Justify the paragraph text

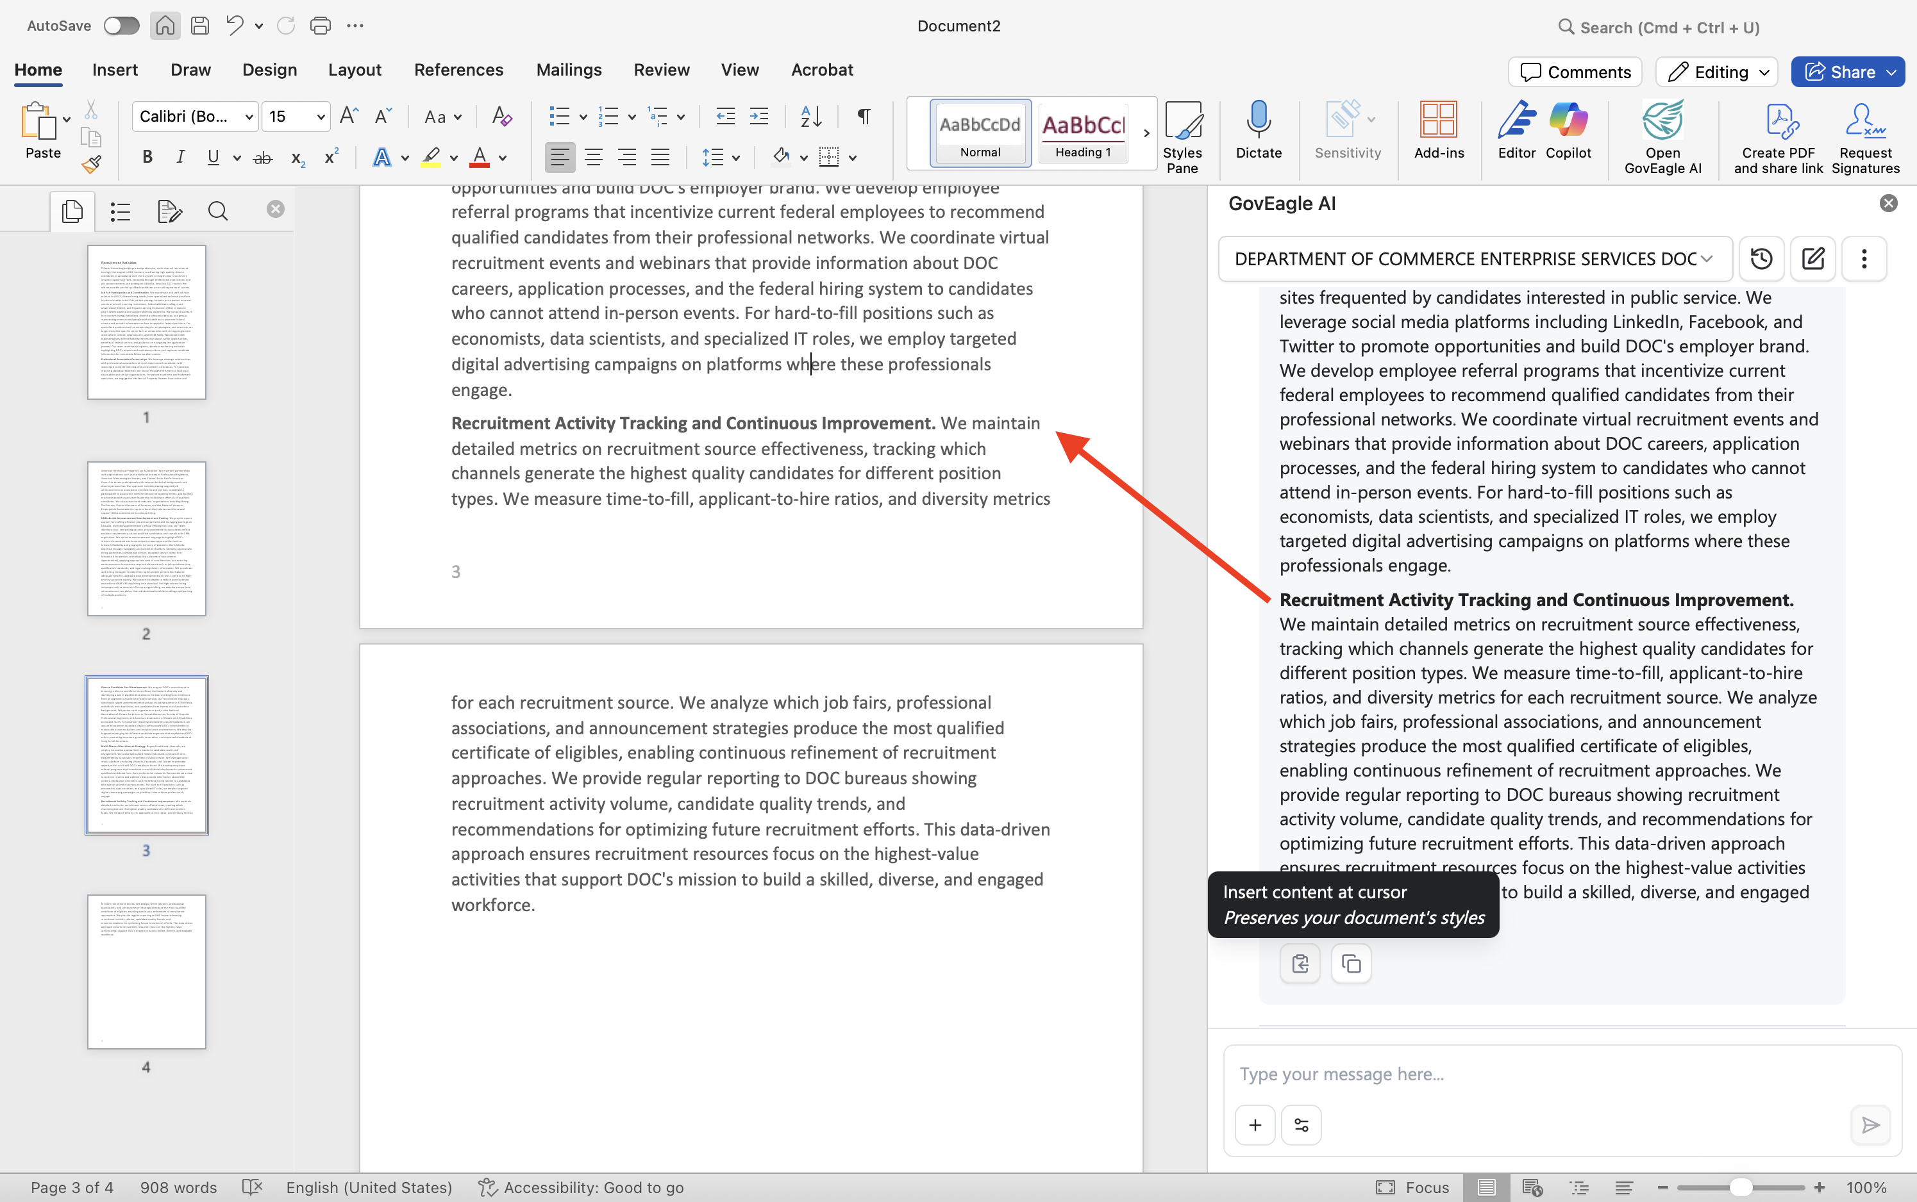coord(660,158)
